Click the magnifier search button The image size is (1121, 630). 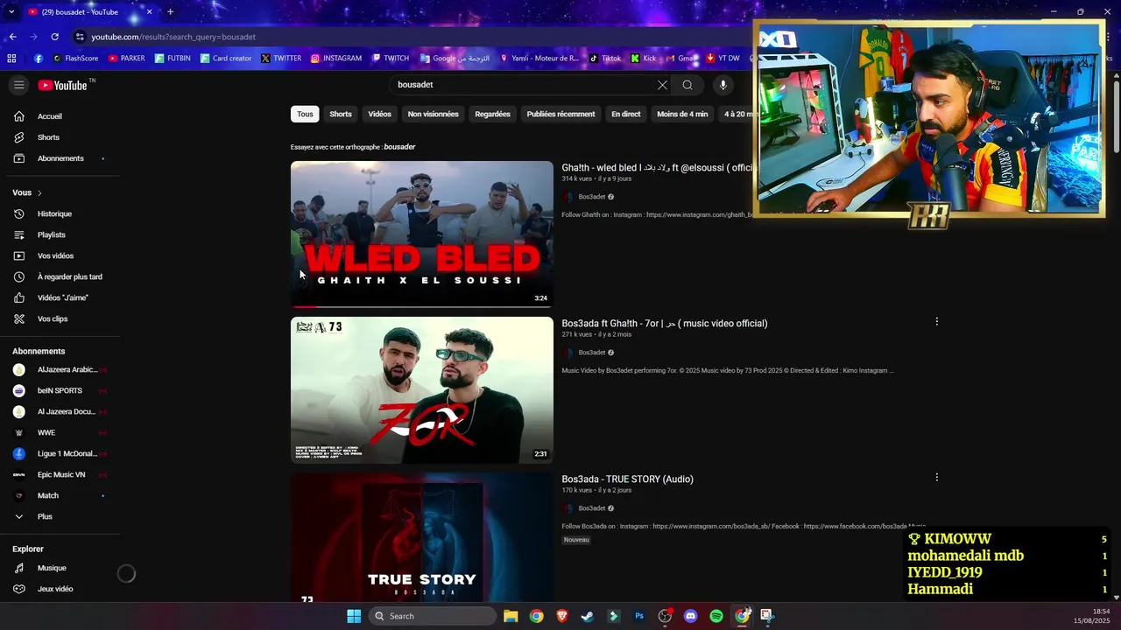(687, 85)
